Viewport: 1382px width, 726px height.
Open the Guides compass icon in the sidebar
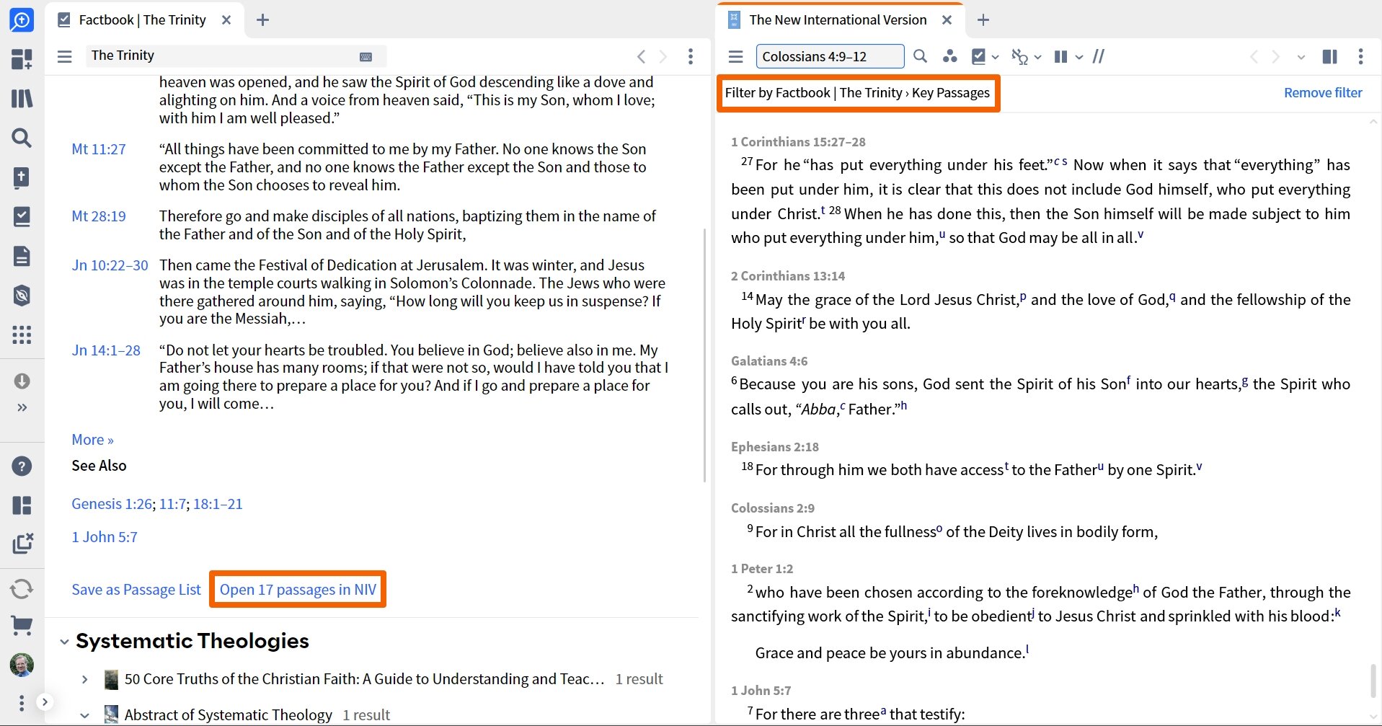tap(22, 295)
